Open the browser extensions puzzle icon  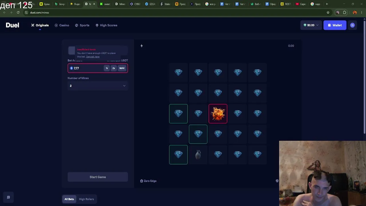pyautogui.click(x=345, y=13)
